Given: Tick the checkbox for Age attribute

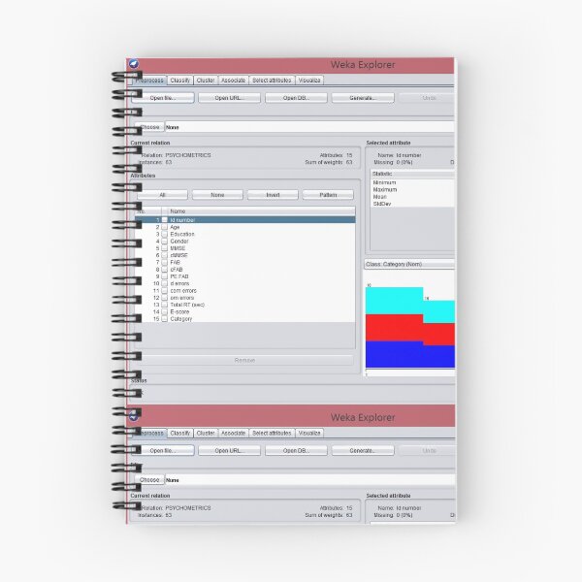Looking at the screenshot, I should pos(165,227).
